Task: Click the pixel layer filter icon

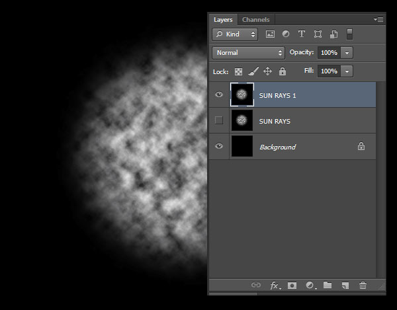Action: click(270, 34)
